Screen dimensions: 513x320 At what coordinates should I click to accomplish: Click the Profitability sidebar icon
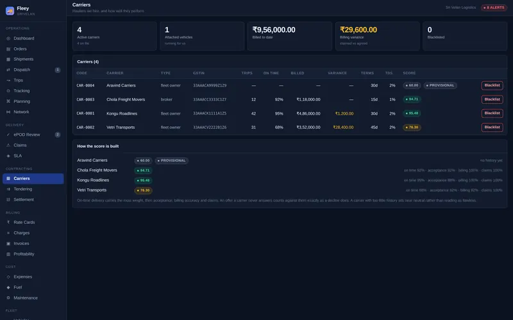pyautogui.click(x=8, y=254)
